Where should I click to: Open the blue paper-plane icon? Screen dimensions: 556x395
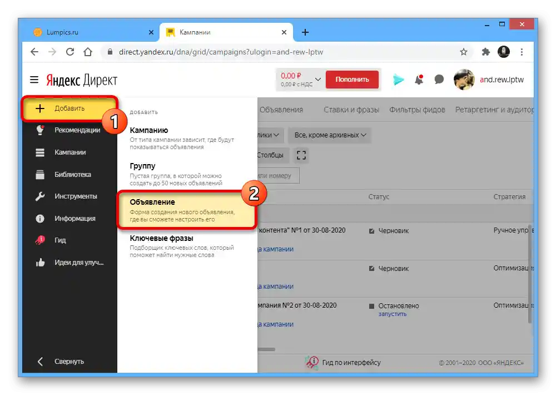point(398,80)
